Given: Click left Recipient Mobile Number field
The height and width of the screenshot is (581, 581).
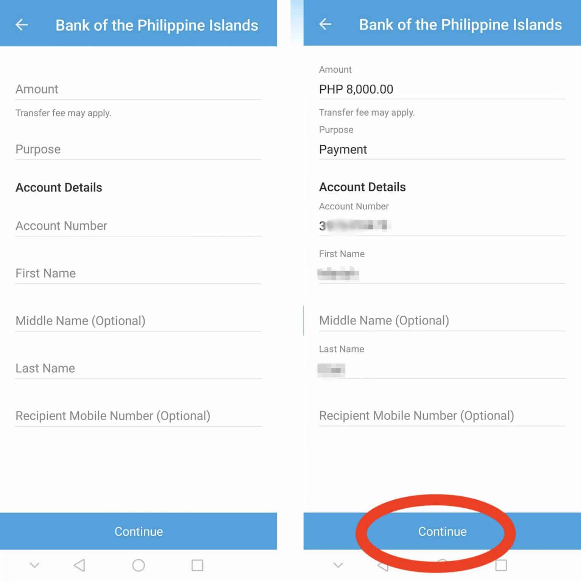Looking at the screenshot, I should coord(138,416).
